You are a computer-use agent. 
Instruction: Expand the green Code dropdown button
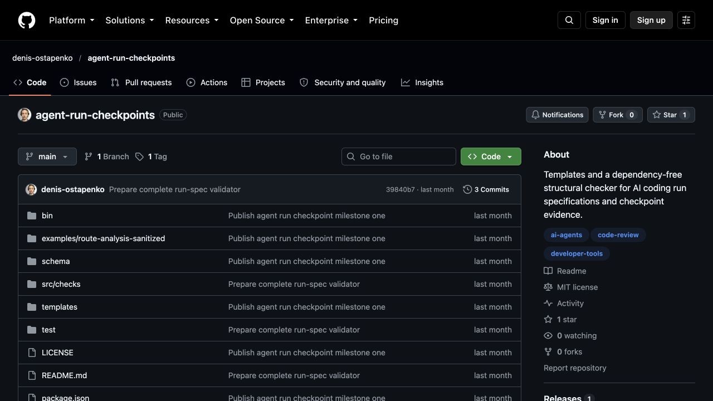point(491,157)
